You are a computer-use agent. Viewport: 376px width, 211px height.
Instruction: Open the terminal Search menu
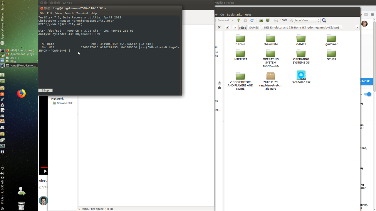pyautogui.click(x=69, y=13)
